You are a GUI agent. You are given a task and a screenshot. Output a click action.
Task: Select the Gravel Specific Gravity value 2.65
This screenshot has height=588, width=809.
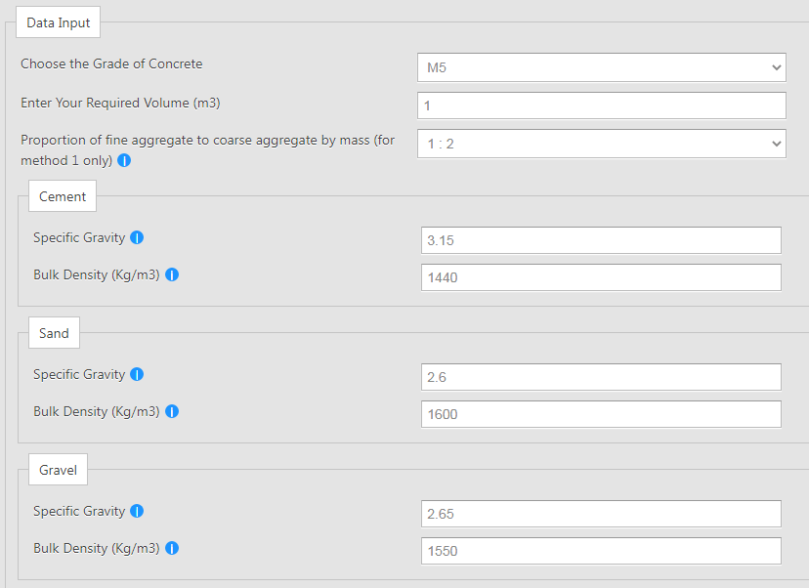[x=600, y=513]
